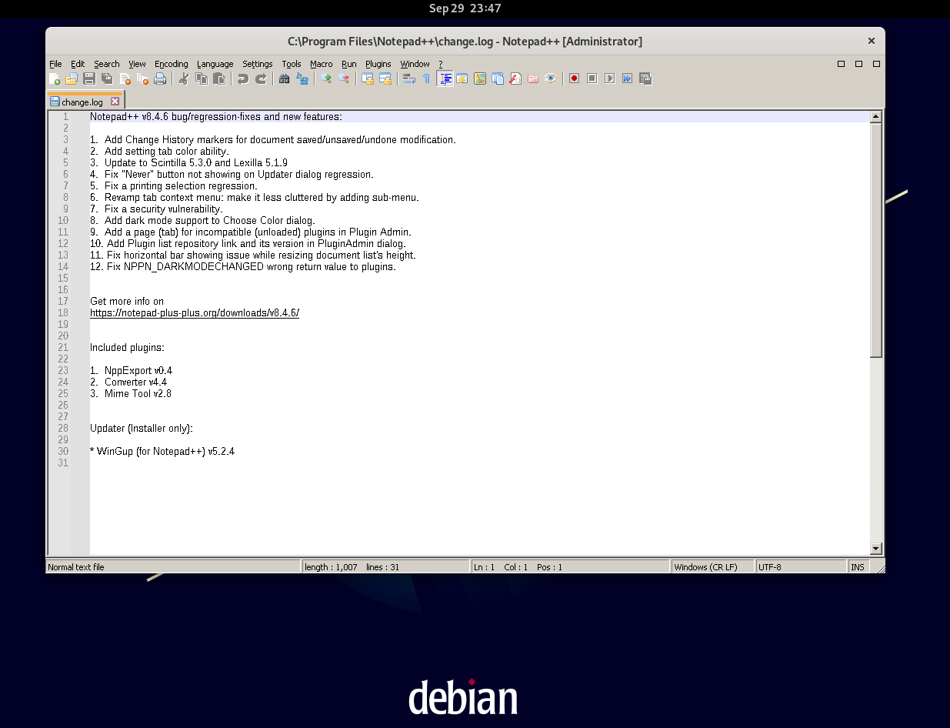Open Find with the binoculars icon
Viewport: 950px width, 728px height.
coord(283,78)
